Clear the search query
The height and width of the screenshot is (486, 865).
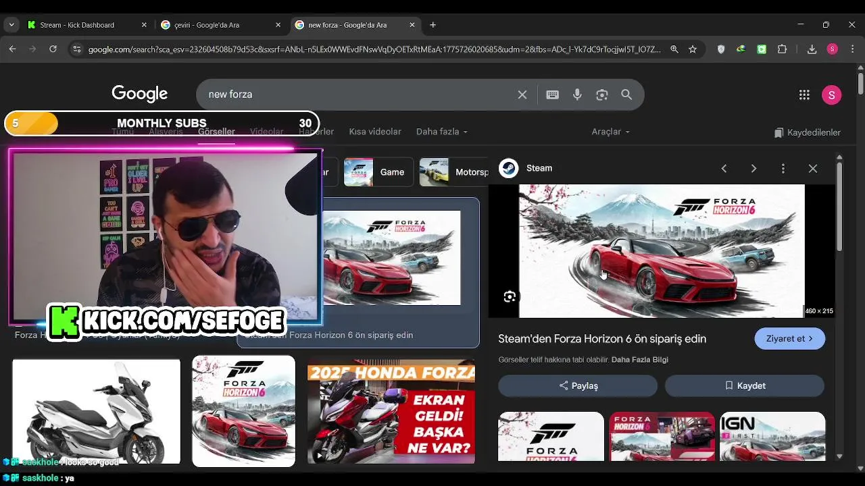click(x=522, y=94)
